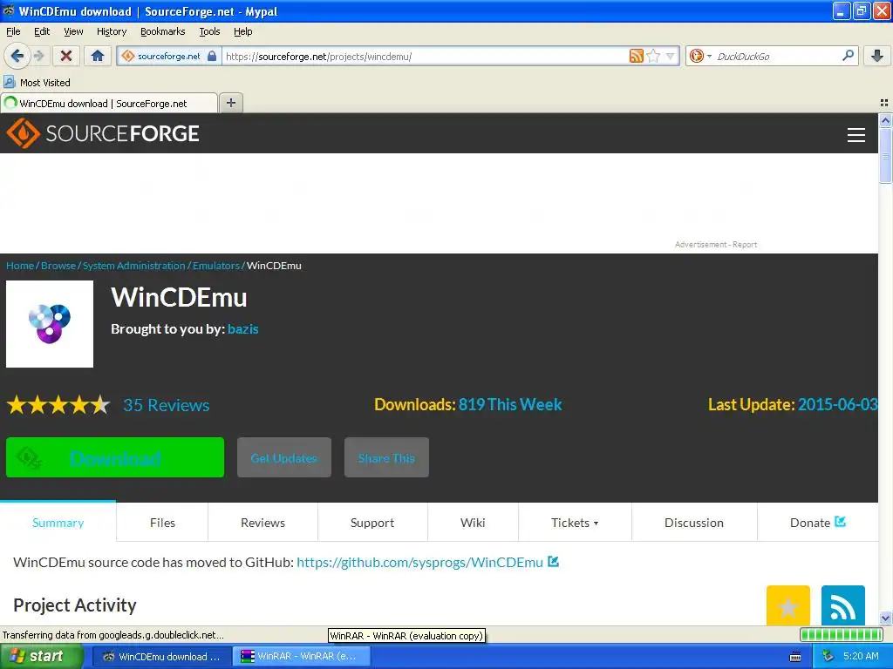893x669 pixels.
Task: Go back with the browser back arrow
Action: tap(17, 56)
